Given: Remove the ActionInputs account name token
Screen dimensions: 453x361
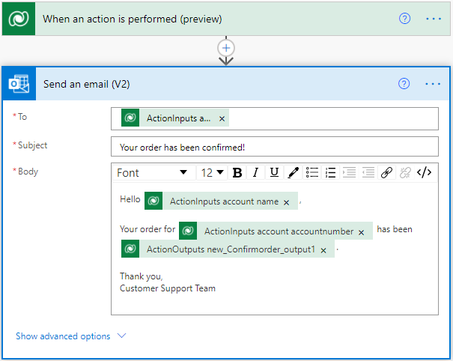Looking at the screenshot, I should (x=286, y=203).
